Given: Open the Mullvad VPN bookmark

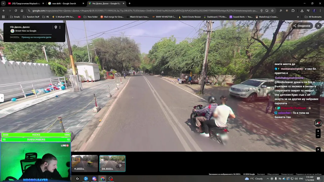Looking at the screenshot, I should pyautogui.click(x=63, y=17).
